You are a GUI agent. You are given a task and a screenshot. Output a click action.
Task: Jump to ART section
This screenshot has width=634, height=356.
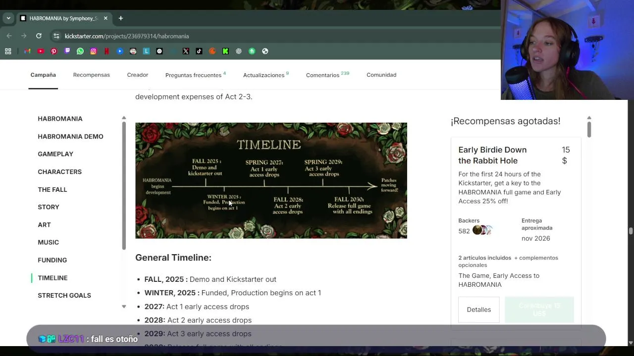click(x=44, y=224)
